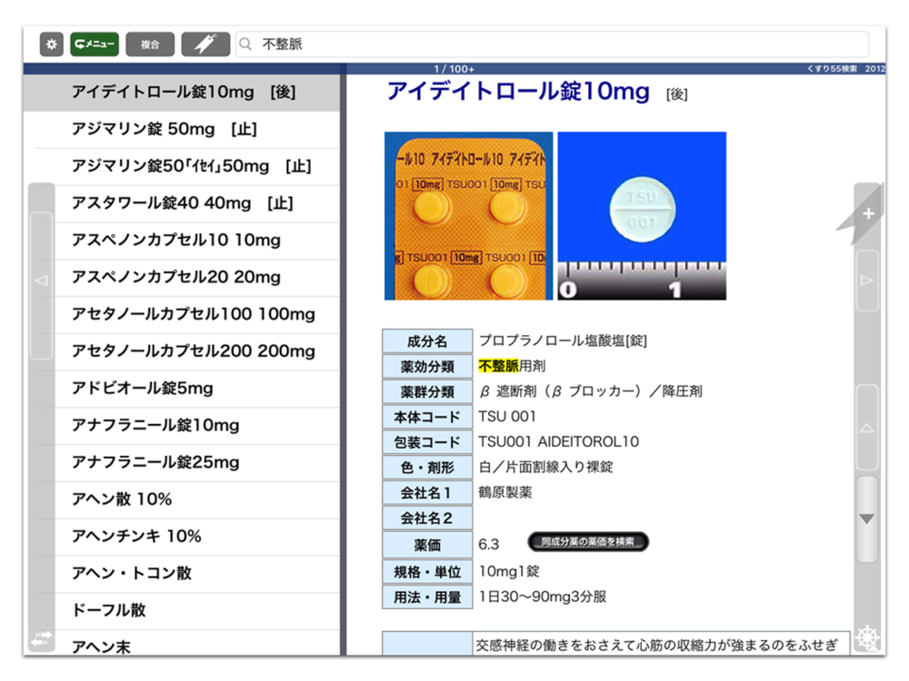
Task: Click the 6.3 drug price value
Action: [x=489, y=544]
